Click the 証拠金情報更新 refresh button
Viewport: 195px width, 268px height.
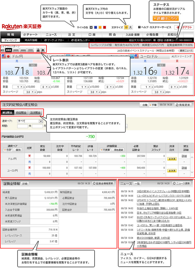(103, 184)
